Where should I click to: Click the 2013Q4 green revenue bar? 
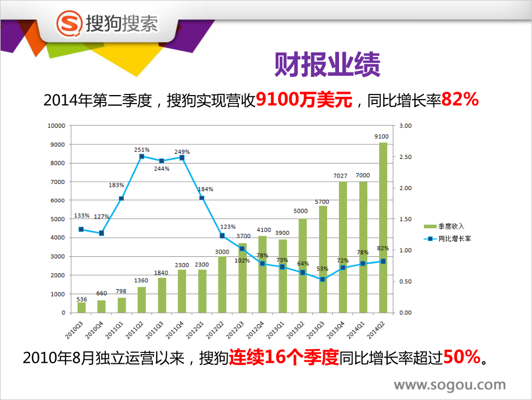pyautogui.click(x=343, y=247)
